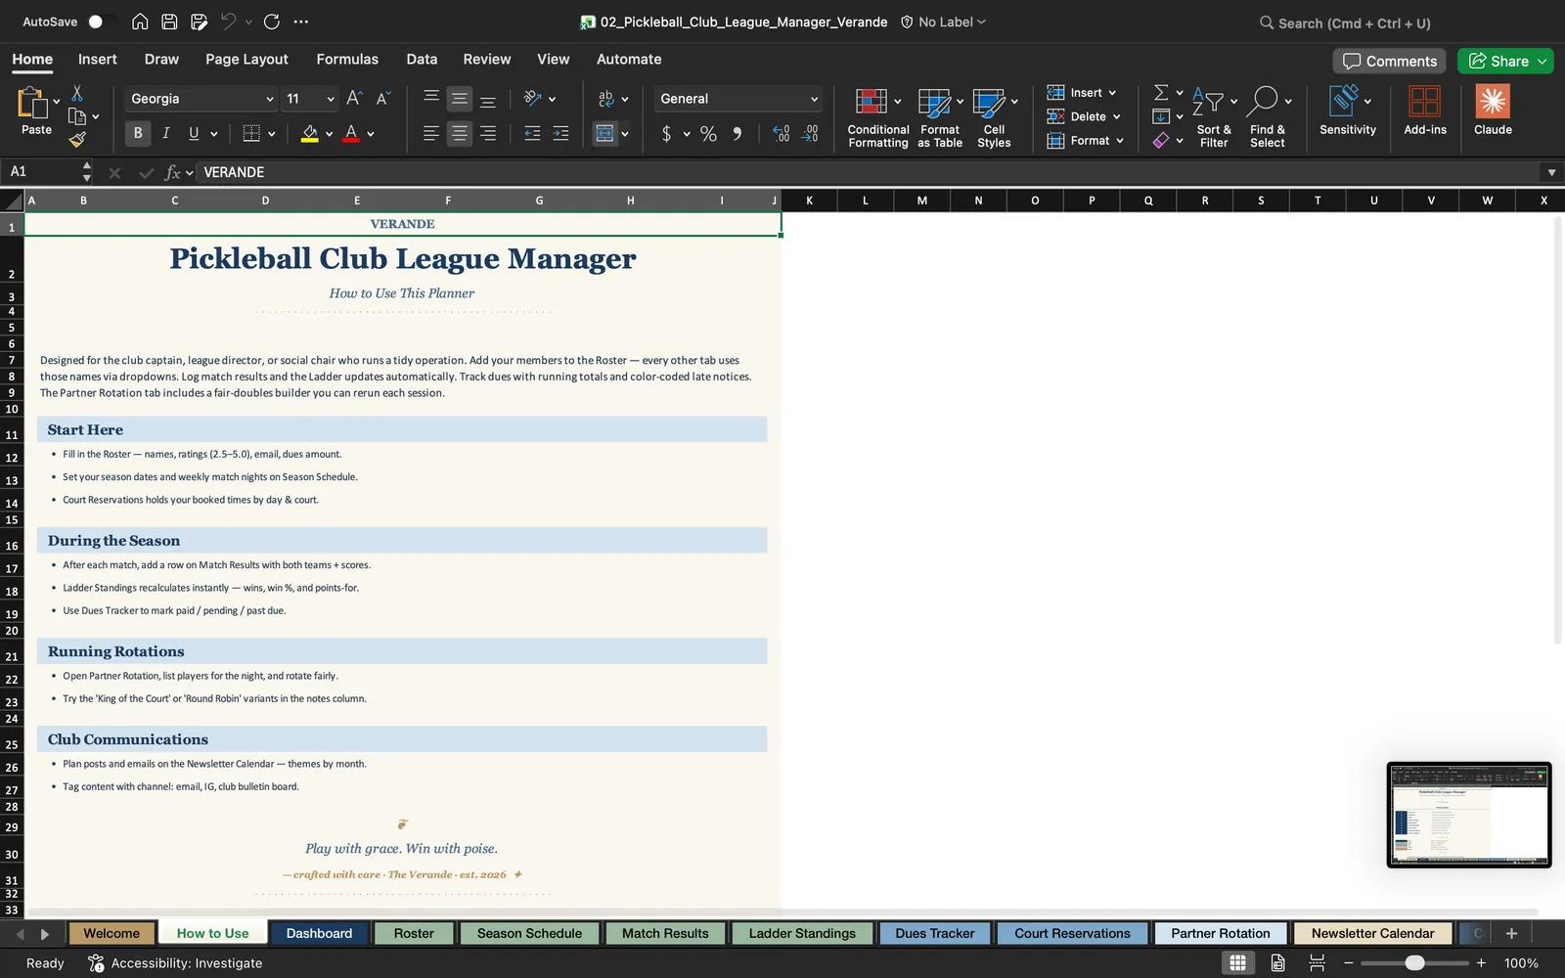Open the Georgia font name dropdown
1565x978 pixels.
click(x=269, y=99)
